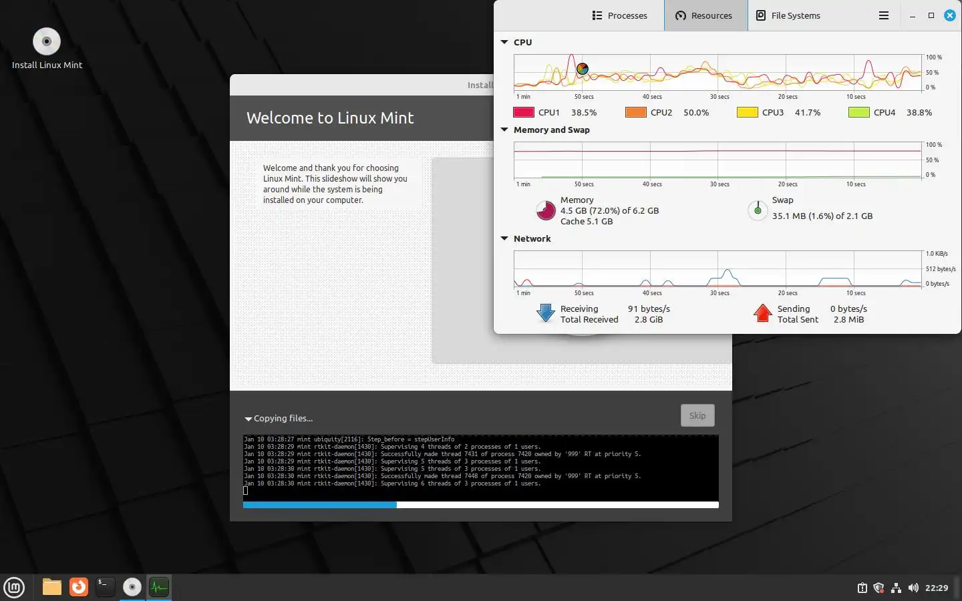Click the Welcome to Linux Mint heading
Screen dimensions: 962x601
pyautogui.click(x=330, y=118)
